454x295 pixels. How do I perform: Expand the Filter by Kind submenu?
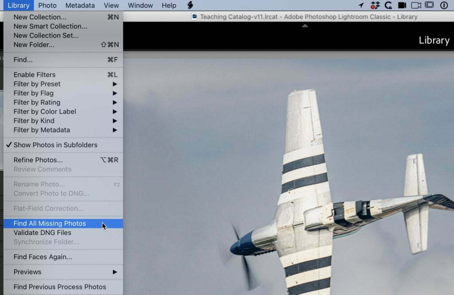point(63,121)
